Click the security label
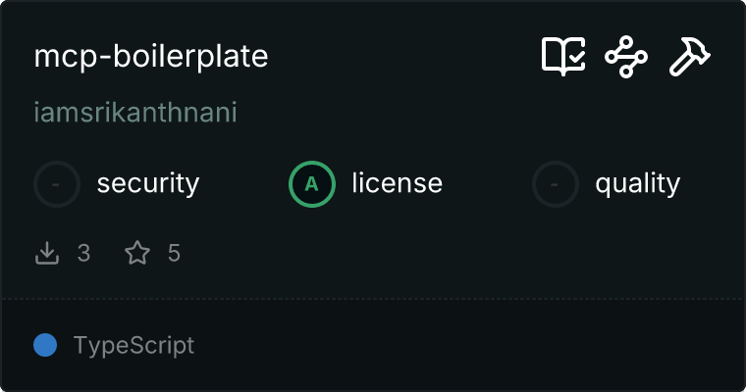Screen dimensions: 746x392 (148, 184)
